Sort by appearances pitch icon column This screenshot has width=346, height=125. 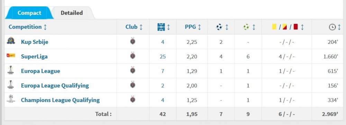(x=164, y=27)
